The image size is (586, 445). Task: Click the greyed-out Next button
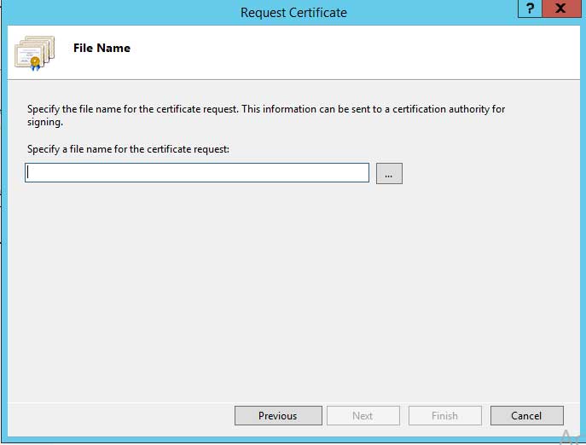click(363, 415)
